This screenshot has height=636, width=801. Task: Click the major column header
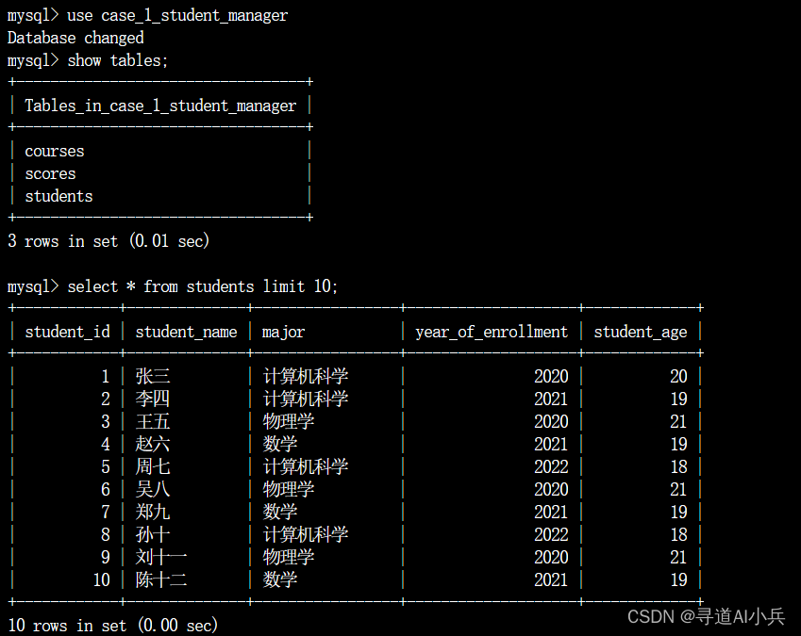283,332
